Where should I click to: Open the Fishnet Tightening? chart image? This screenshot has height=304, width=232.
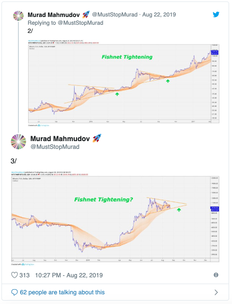115,218
